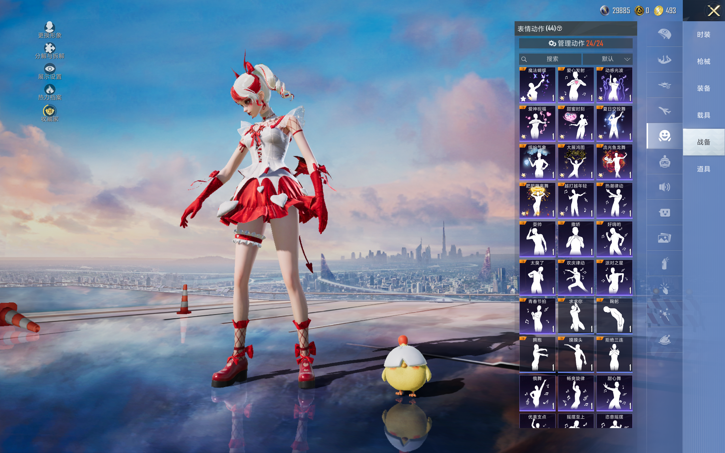Switch to the 载具 tab
The height and width of the screenshot is (453, 725).
704,115
